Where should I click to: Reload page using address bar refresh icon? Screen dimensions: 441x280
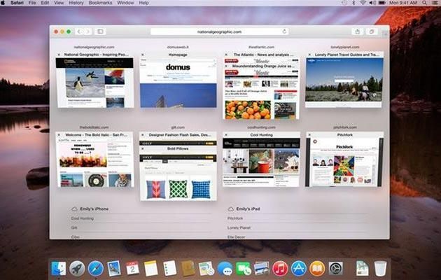coord(284,31)
